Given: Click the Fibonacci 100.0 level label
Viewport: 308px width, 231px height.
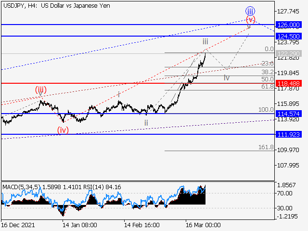Looking at the screenshot, I should click(x=266, y=109).
